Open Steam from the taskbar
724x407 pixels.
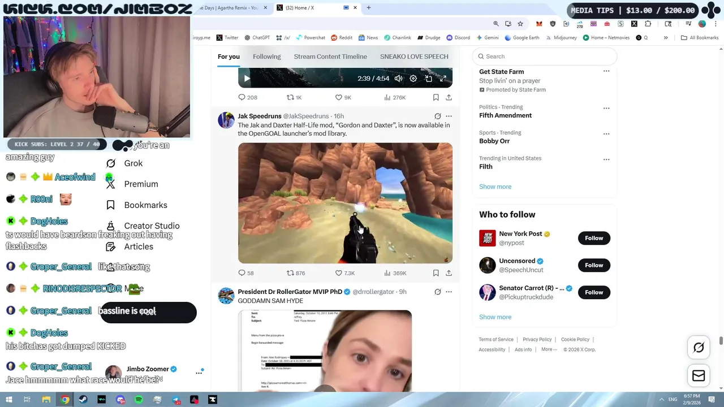pos(83,400)
